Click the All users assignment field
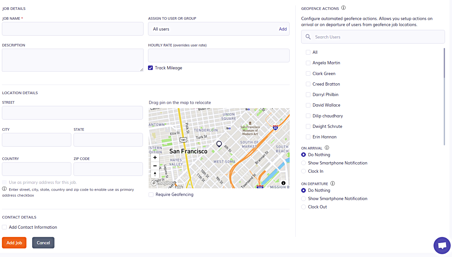Image resolution: width=452 pixels, height=257 pixels. 219,29
